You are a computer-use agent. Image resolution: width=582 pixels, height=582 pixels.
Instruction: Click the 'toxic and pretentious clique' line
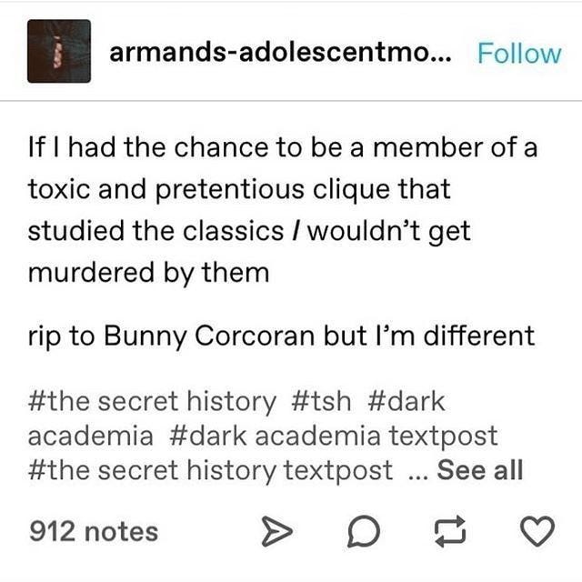pyautogui.click(x=239, y=190)
